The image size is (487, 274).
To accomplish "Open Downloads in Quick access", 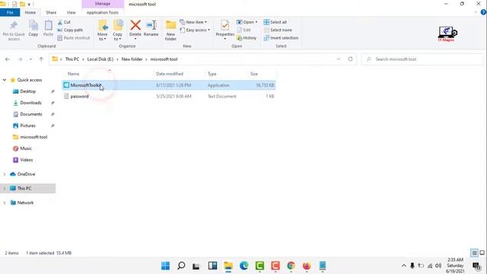I will (x=30, y=103).
